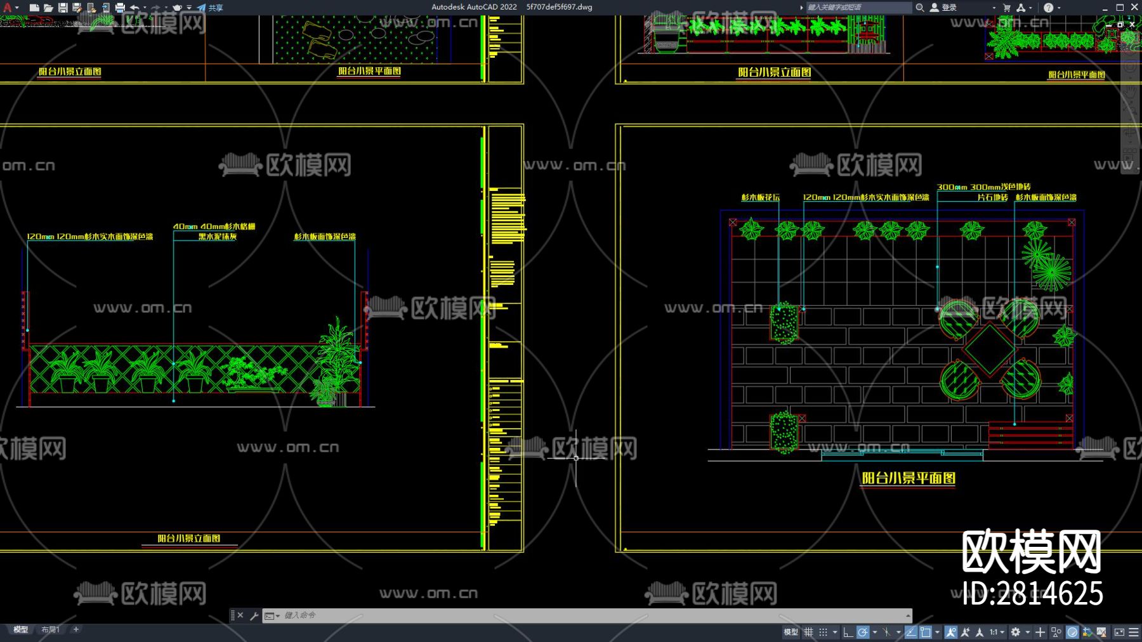Undo the last action
1142x642 pixels.
(135, 8)
